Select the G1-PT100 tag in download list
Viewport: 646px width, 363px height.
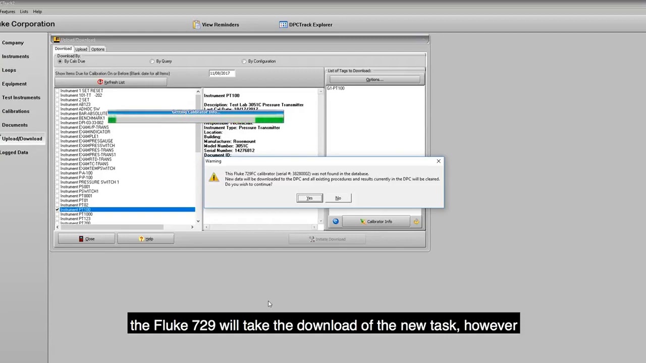[336, 88]
